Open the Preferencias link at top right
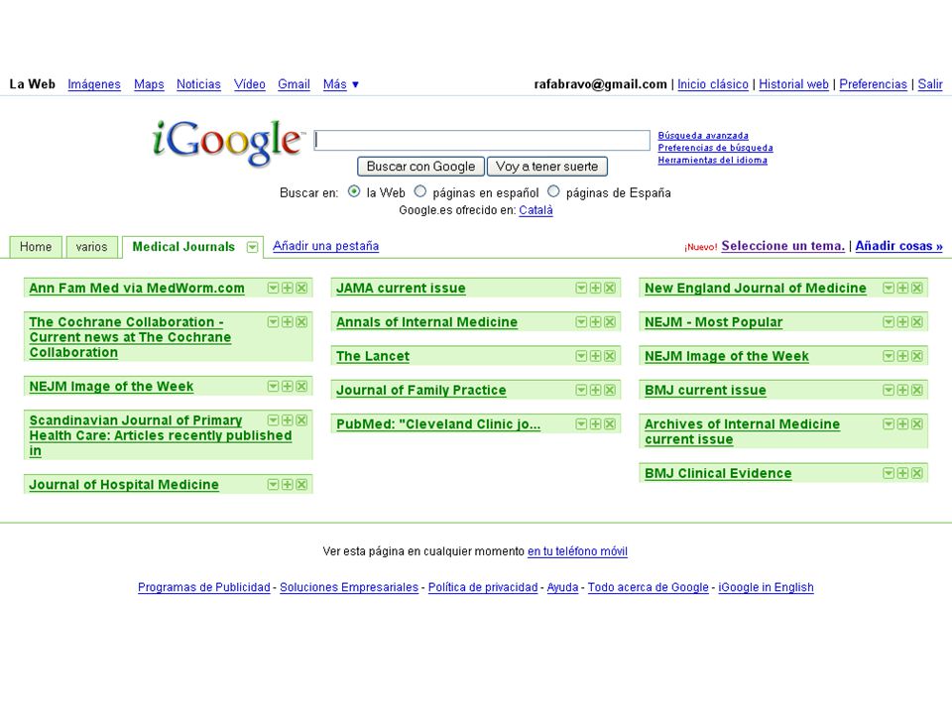952x714 pixels. coord(873,84)
